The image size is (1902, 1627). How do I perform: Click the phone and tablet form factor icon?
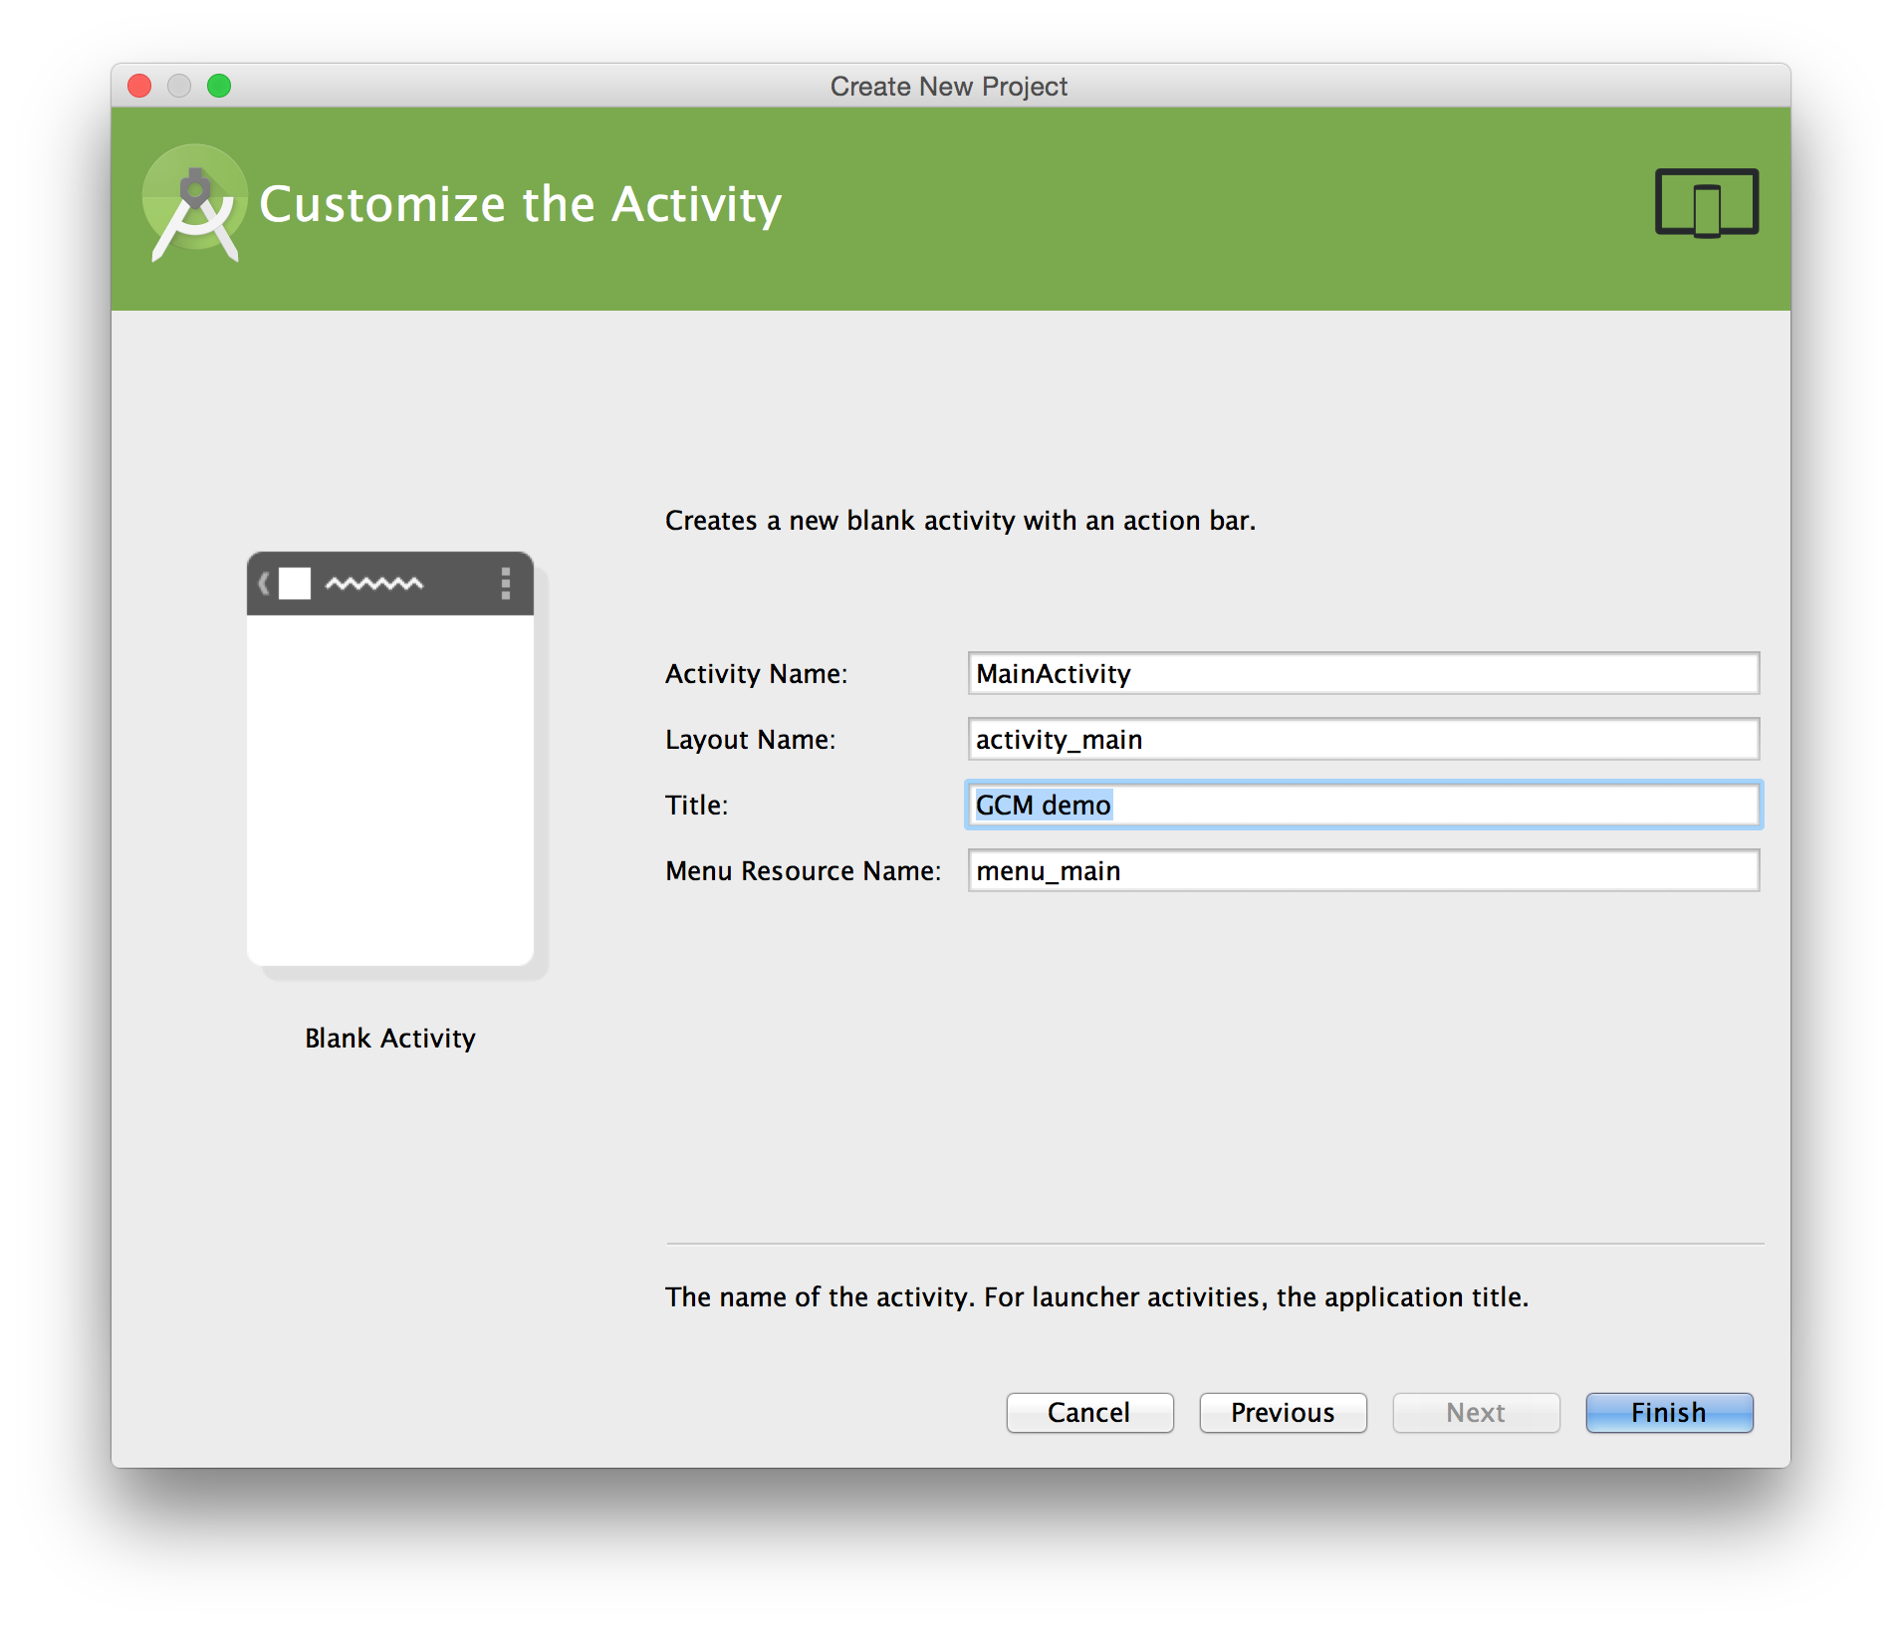tap(1706, 203)
